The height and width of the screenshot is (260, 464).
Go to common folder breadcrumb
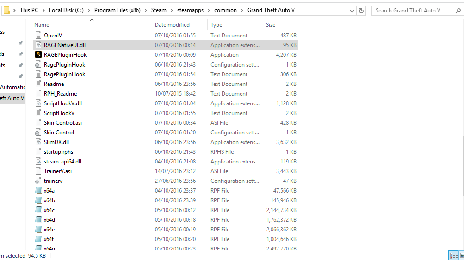(225, 10)
